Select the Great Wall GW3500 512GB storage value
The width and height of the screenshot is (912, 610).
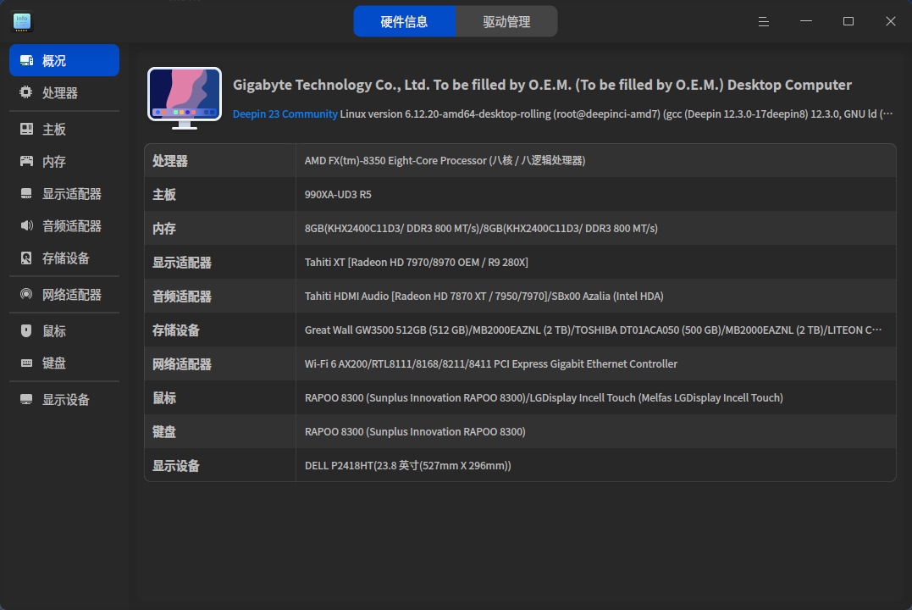point(594,330)
